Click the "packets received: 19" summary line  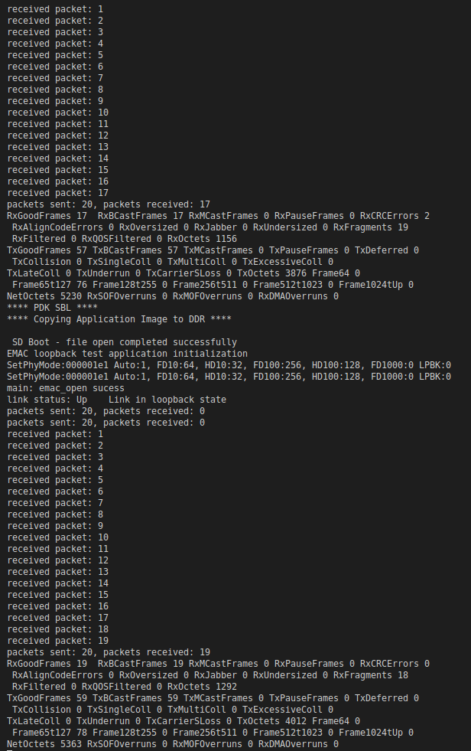tap(108, 652)
